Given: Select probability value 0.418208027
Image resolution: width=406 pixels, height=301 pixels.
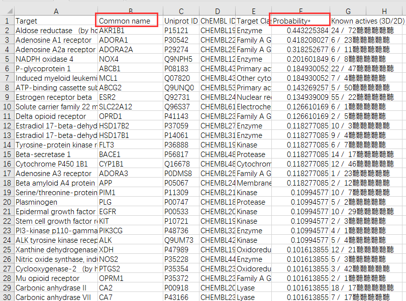Looking at the screenshot, I should pos(300,40).
